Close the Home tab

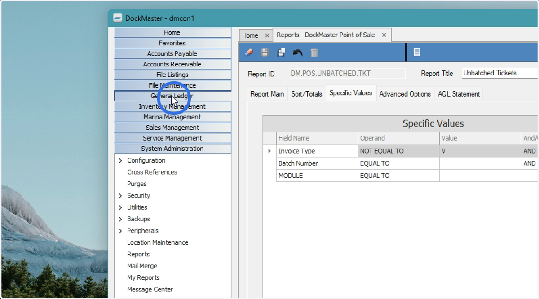coord(267,35)
